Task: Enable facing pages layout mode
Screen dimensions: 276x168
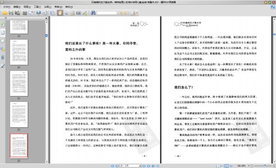Action: (226, 166)
